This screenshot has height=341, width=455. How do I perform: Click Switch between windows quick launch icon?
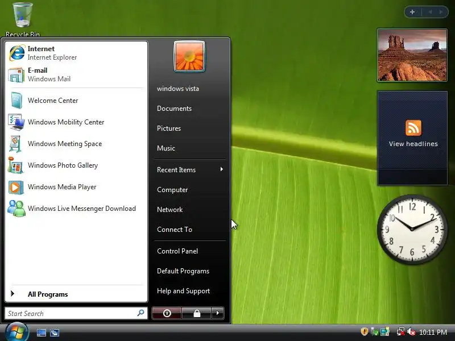pyautogui.click(x=54, y=332)
